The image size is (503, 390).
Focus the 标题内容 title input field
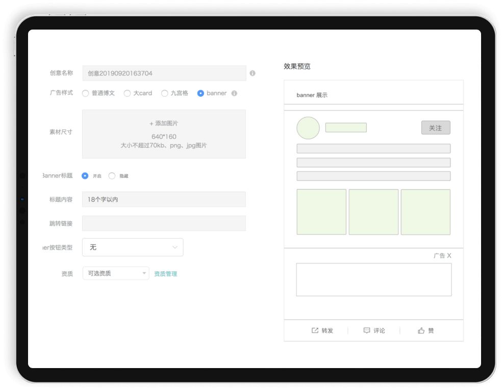[x=164, y=199]
